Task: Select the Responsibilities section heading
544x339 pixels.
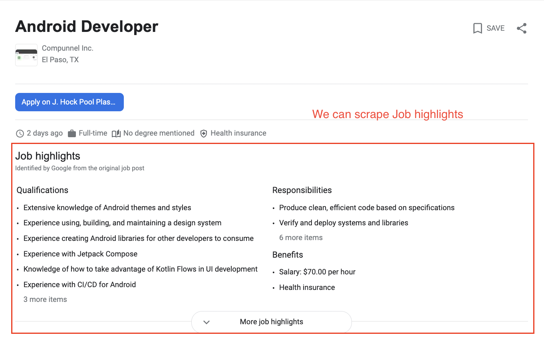Action: [x=302, y=190]
